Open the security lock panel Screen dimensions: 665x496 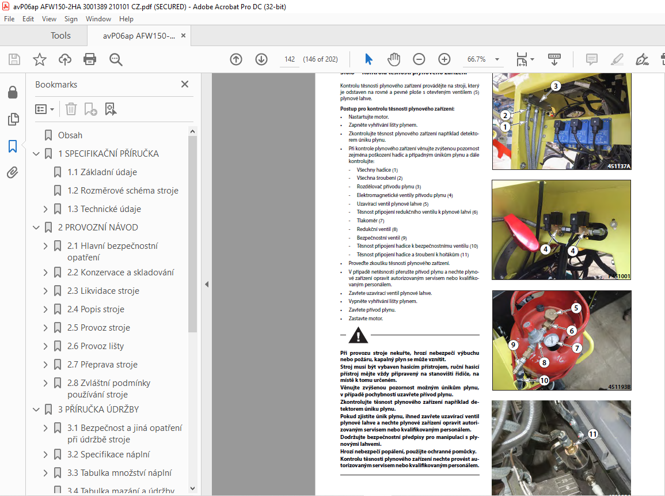[x=13, y=92]
